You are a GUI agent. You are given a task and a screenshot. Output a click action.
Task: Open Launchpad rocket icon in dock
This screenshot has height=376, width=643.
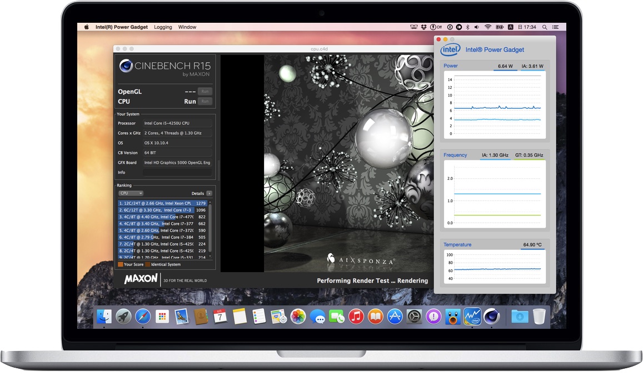(x=123, y=317)
